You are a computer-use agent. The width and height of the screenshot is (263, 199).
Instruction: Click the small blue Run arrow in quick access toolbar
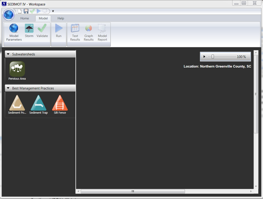tap(39, 11)
